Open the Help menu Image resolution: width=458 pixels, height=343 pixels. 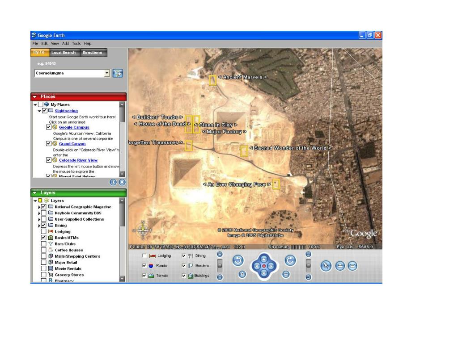(88, 43)
